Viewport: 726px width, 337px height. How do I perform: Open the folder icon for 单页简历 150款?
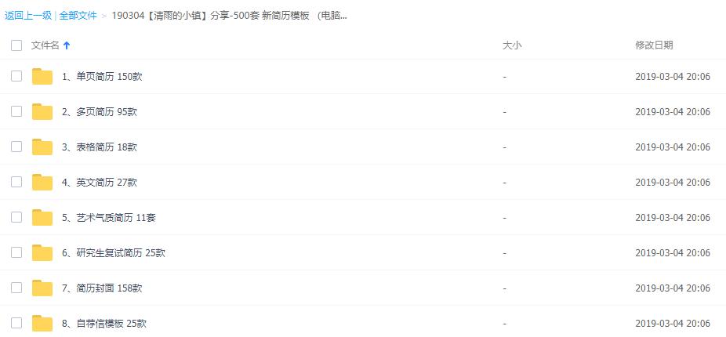(42, 76)
